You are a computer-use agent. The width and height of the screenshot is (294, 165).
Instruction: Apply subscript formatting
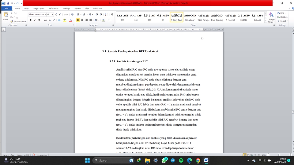[50, 20]
